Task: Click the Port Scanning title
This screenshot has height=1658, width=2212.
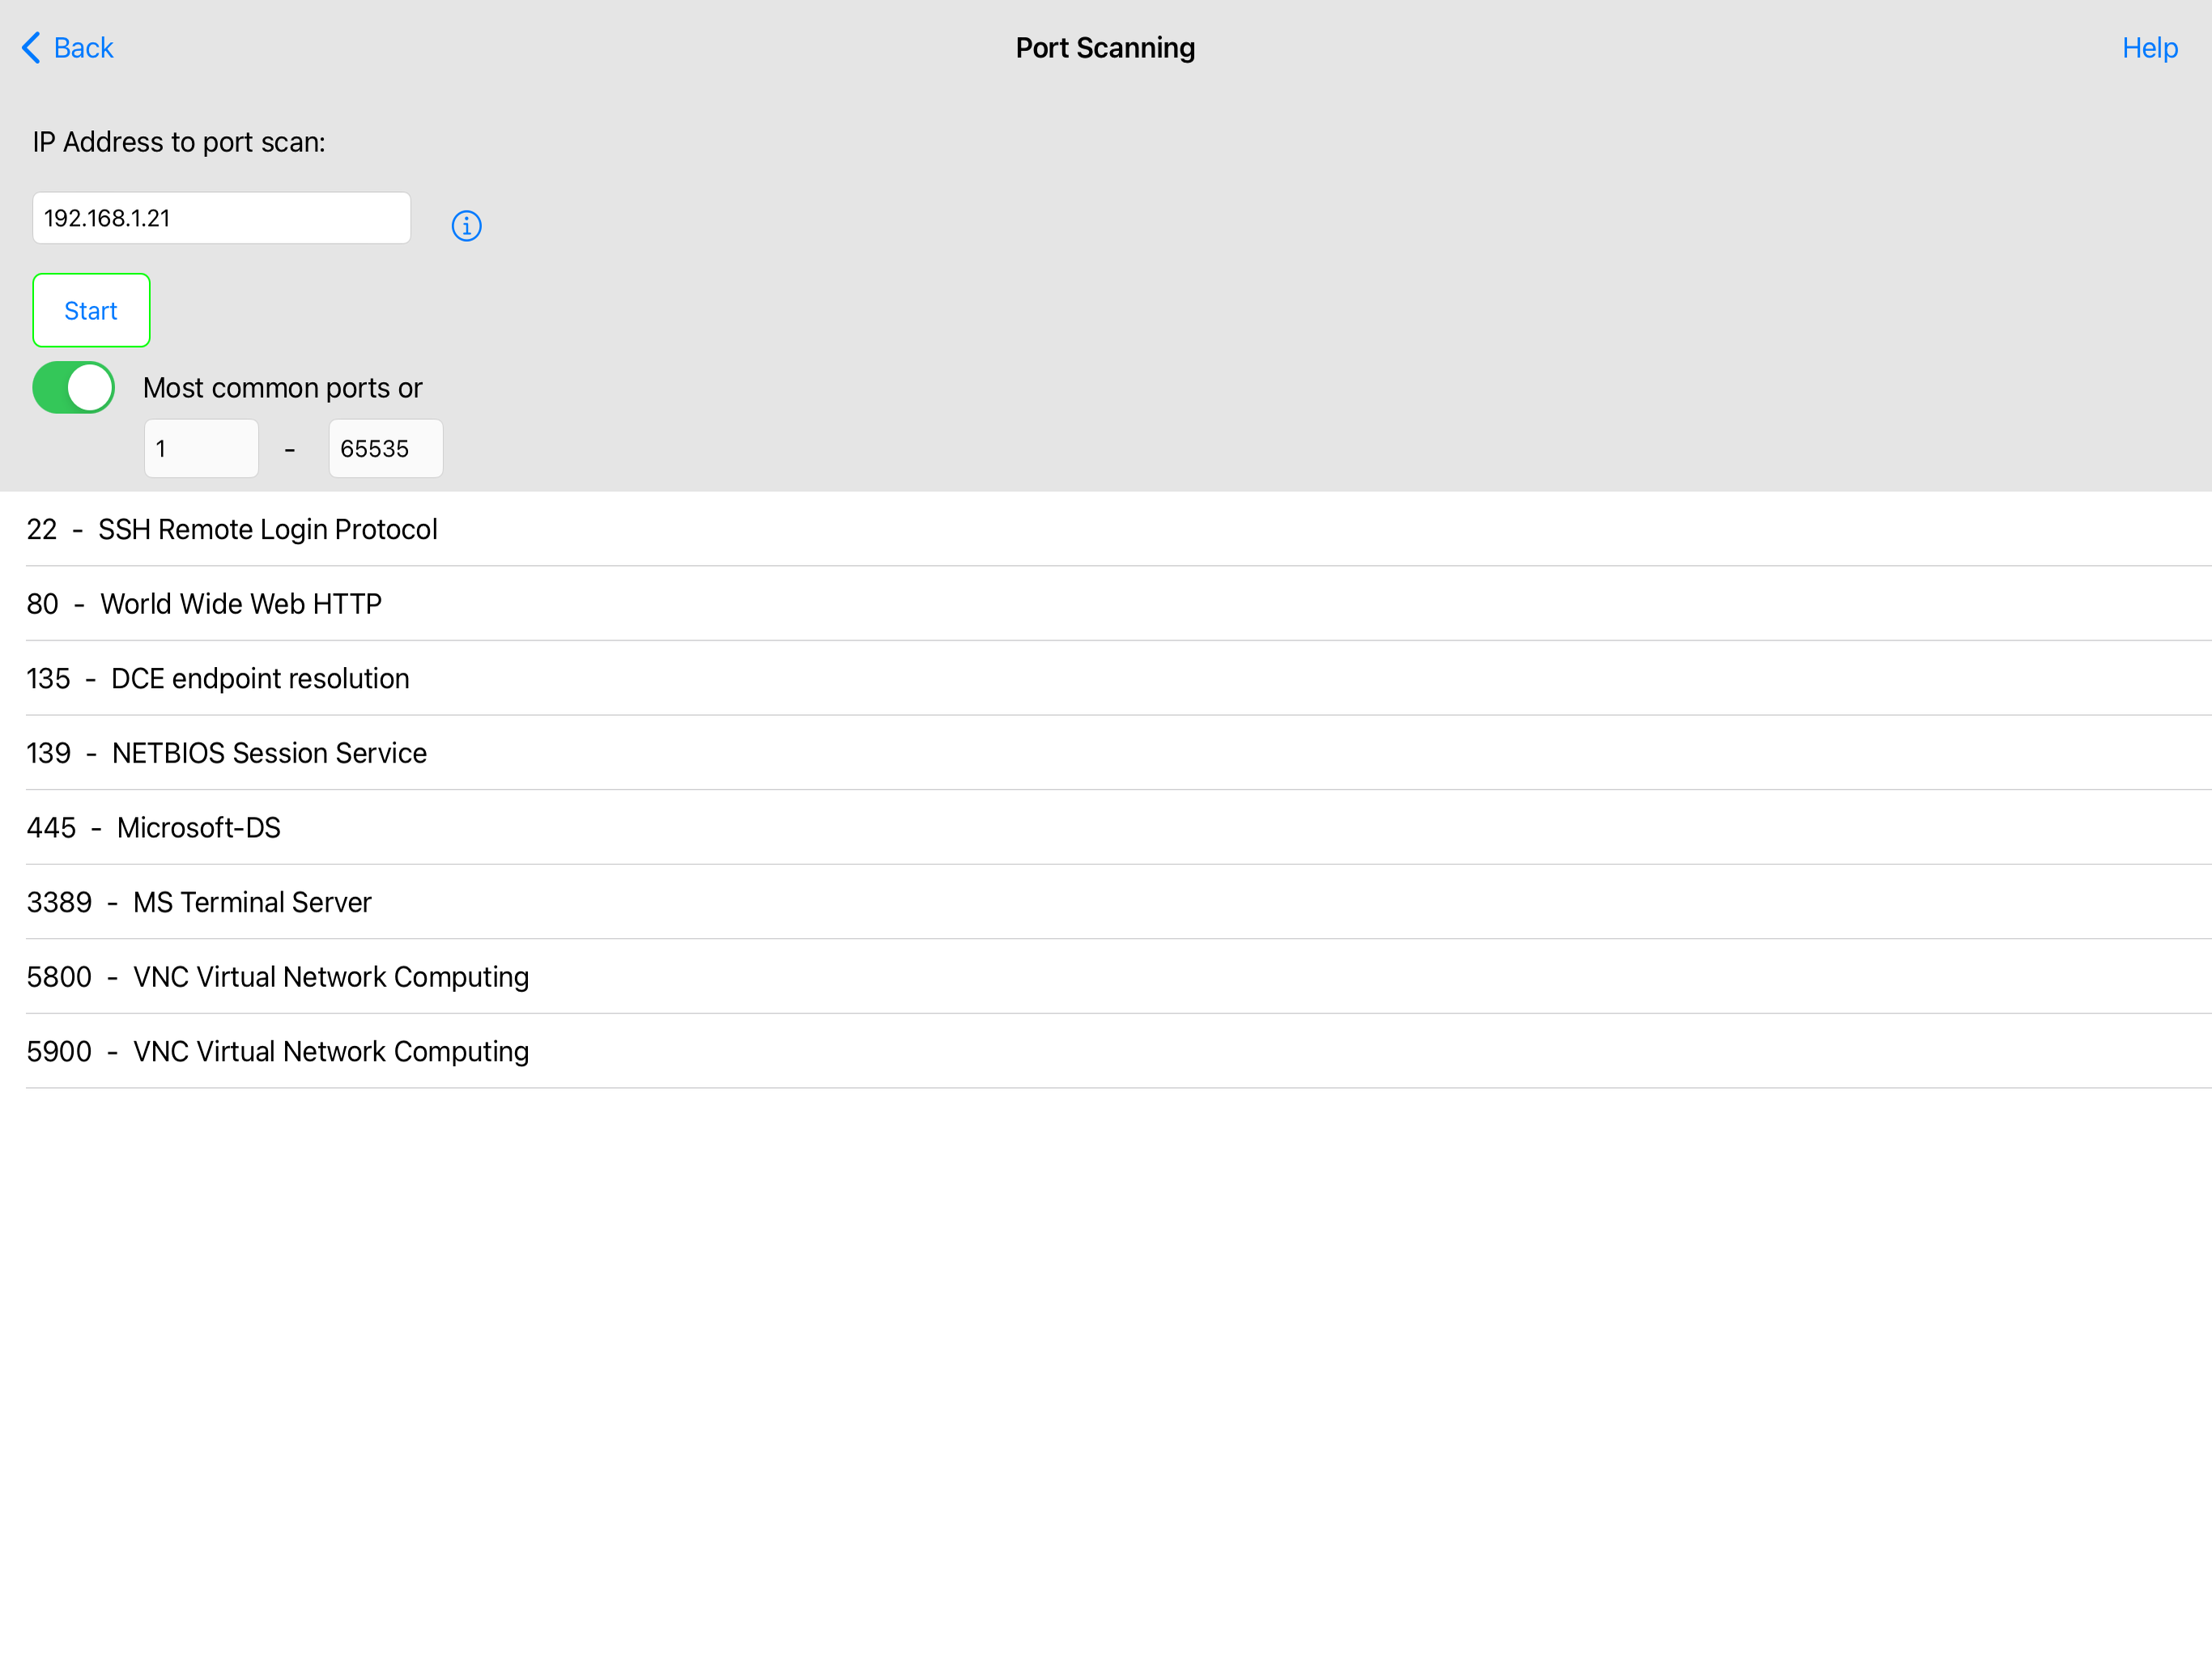Action: pos(1105,48)
